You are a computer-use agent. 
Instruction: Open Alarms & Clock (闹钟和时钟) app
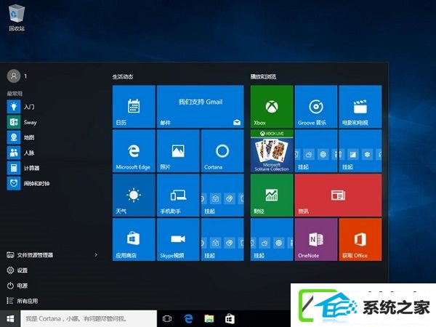point(53,183)
